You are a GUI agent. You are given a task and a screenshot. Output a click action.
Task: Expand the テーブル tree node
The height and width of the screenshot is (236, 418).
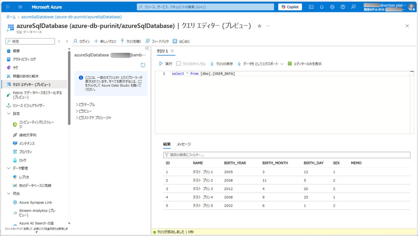77,105
